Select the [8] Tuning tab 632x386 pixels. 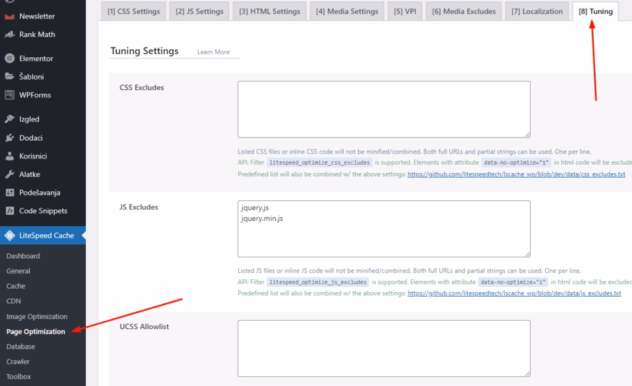click(596, 11)
